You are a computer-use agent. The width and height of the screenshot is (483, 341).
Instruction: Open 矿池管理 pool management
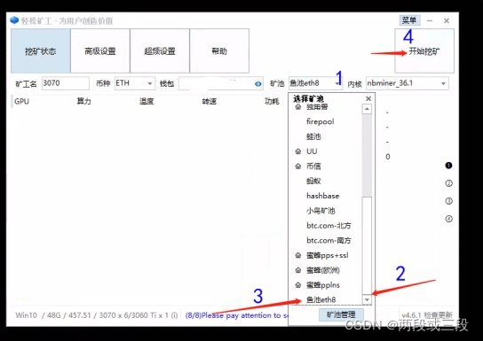(x=341, y=314)
